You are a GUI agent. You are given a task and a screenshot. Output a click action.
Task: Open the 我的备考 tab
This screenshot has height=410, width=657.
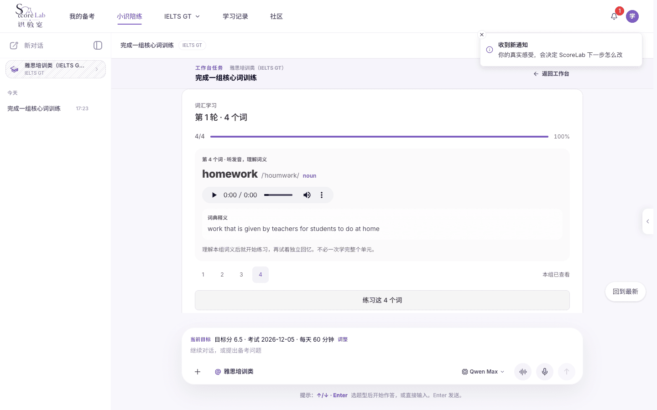coord(82,16)
